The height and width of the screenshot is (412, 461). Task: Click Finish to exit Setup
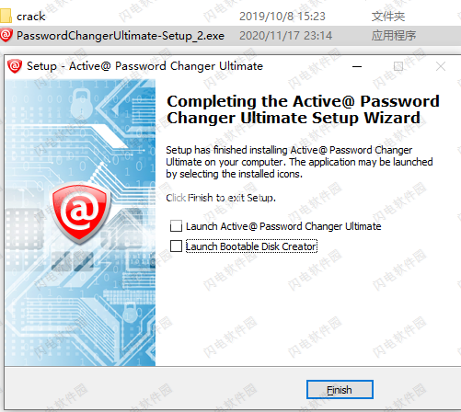[x=340, y=390]
